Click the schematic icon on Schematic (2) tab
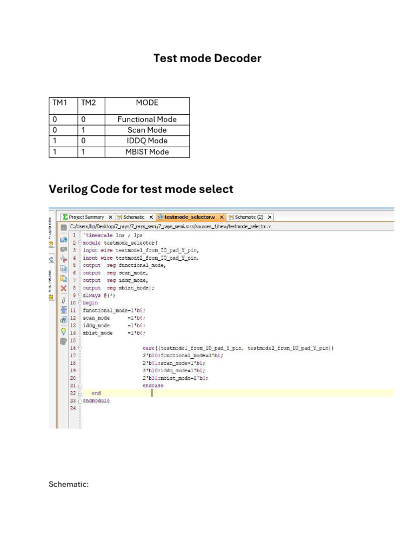 pos(231,217)
